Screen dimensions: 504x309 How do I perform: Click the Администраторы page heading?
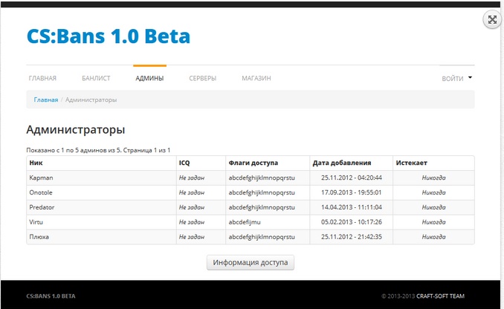pos(76,130)
